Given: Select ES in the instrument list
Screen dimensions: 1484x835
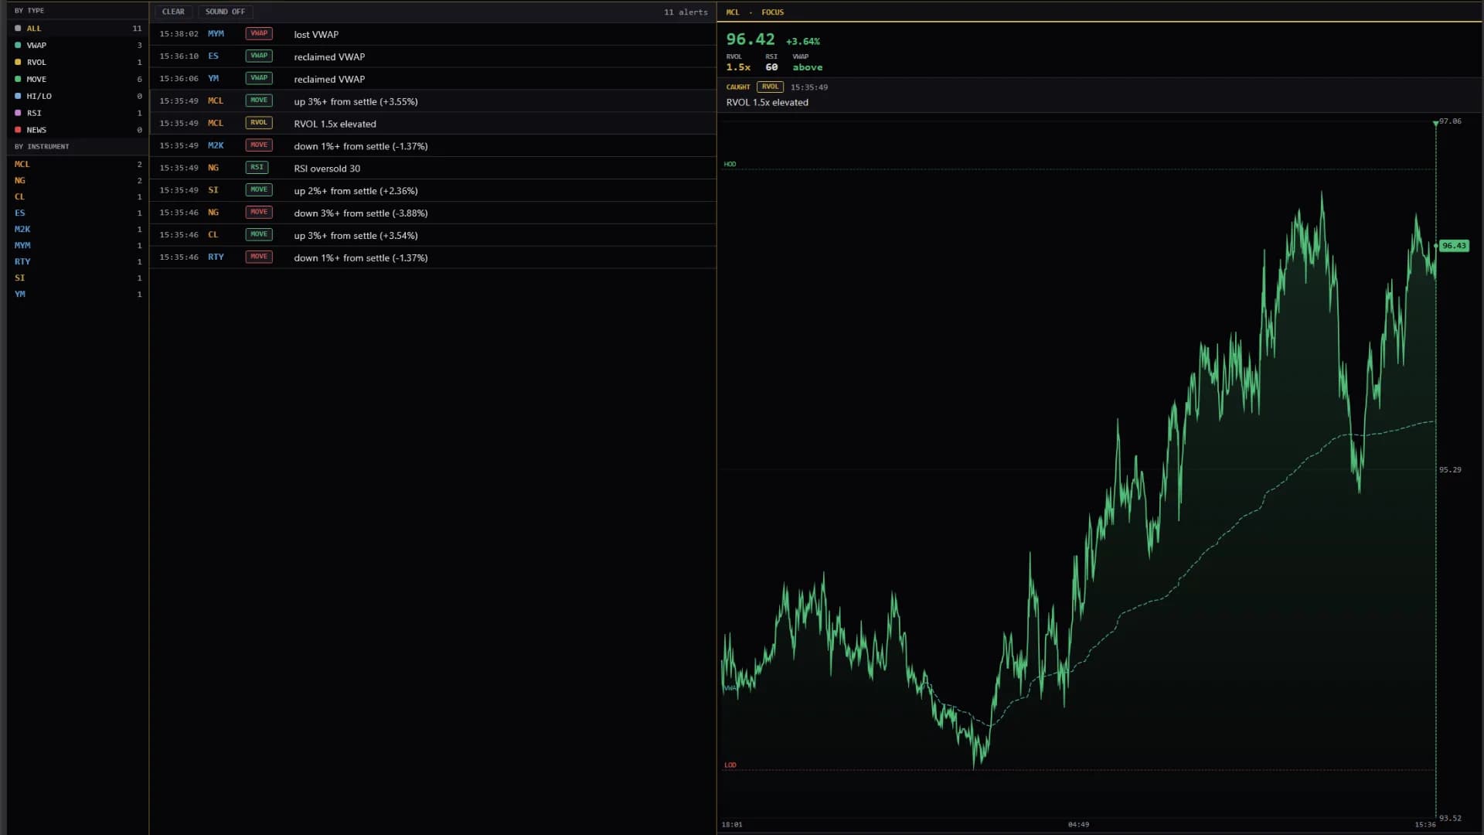Looking at the screenshot, I should [77, 213].
